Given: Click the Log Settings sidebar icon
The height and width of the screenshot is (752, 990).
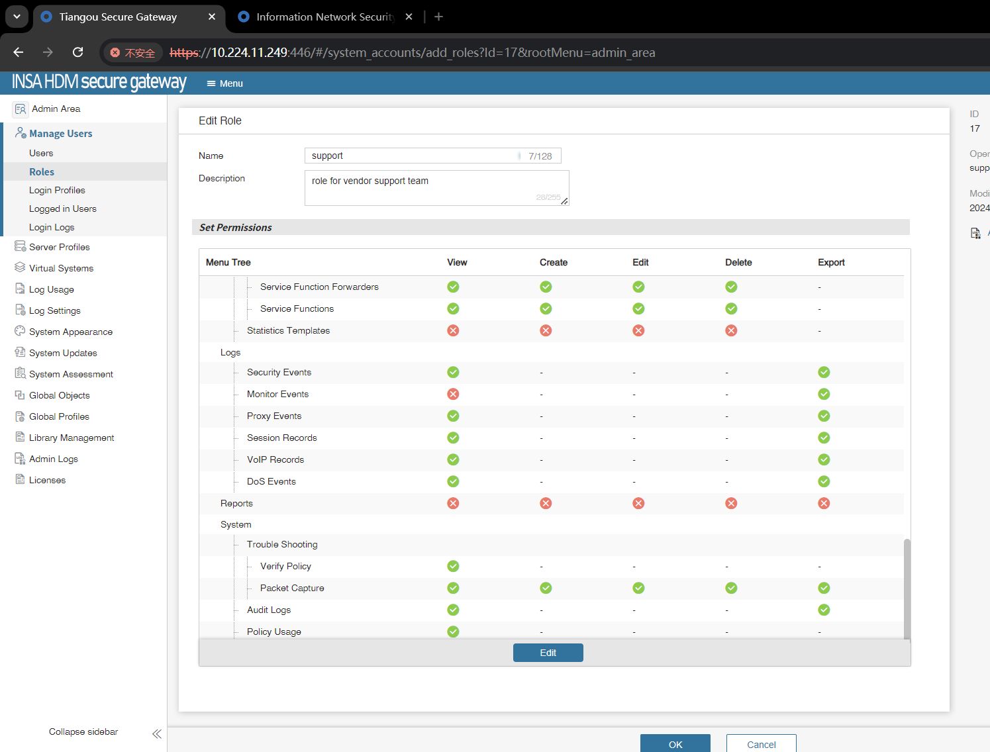Looking at the screenshot, I should 20,310.
